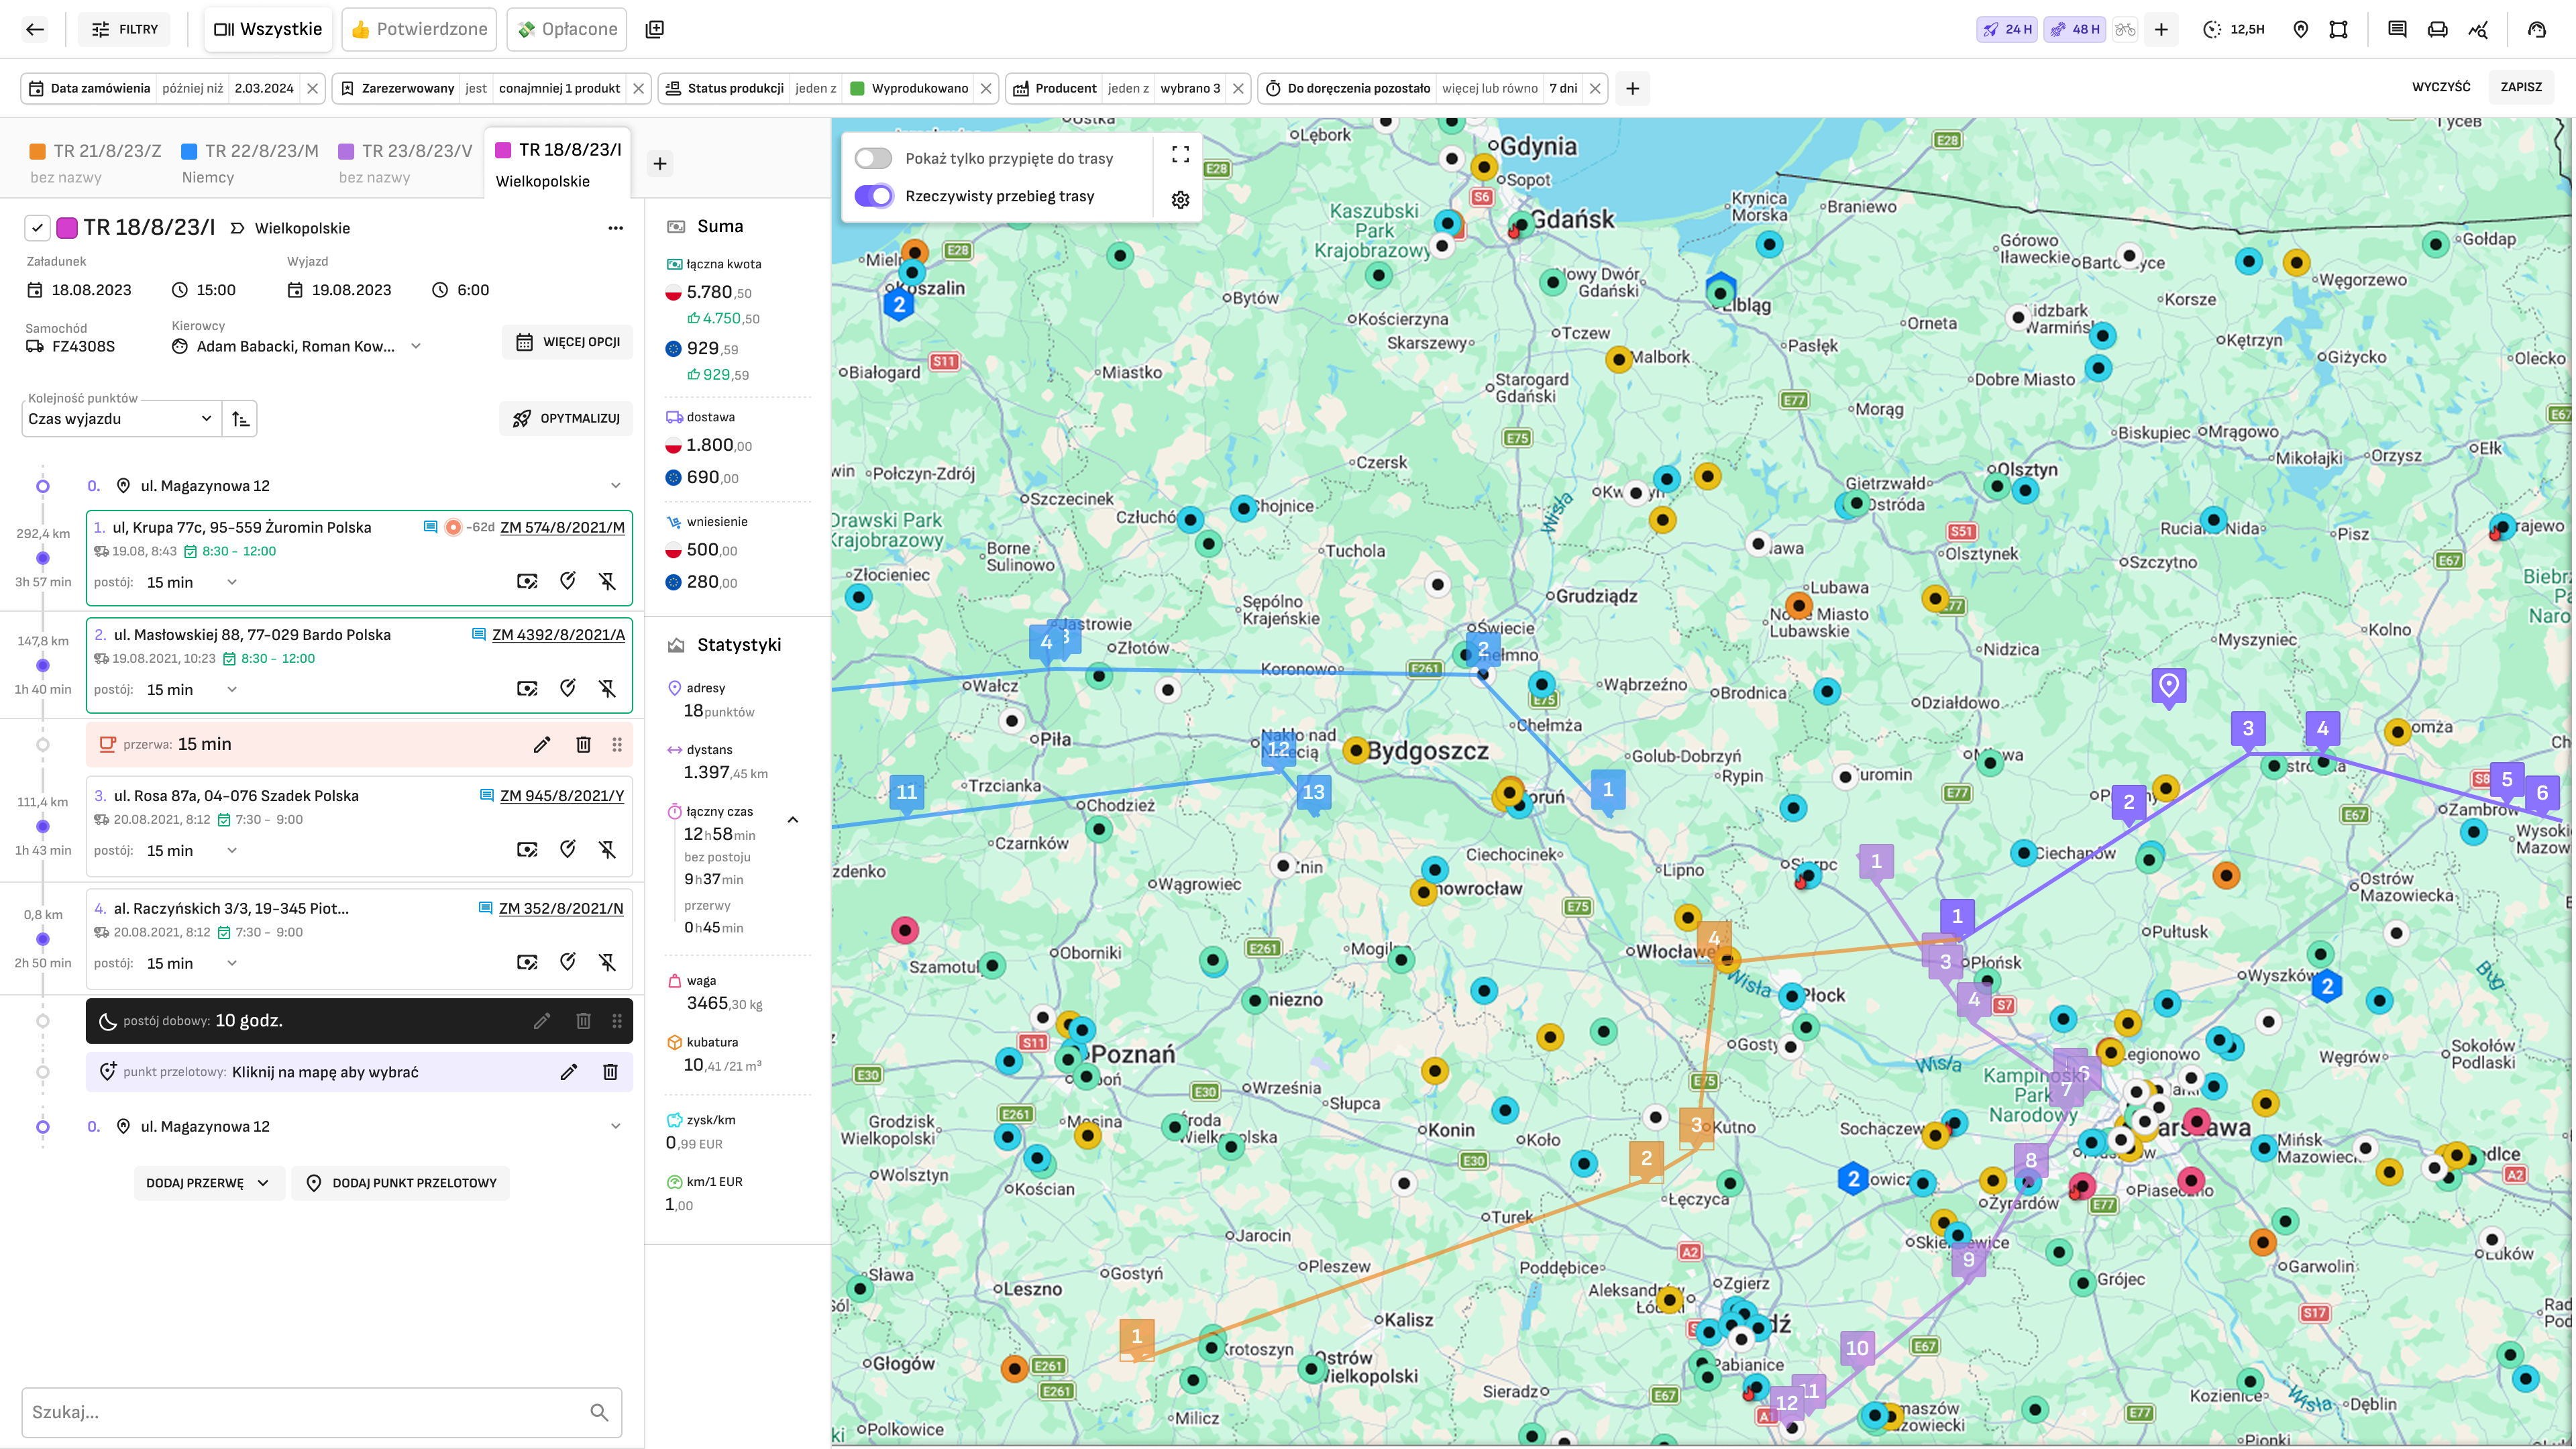Open route tab TR 22/8/23/M Niemcy
The height and width of the screenshot is (1449, 2576).
(249, 163)
